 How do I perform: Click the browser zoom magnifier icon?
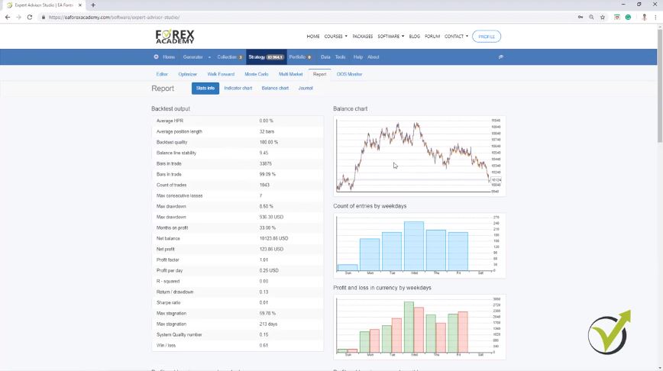coord(591,17)
